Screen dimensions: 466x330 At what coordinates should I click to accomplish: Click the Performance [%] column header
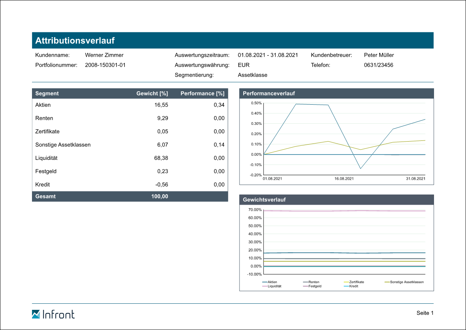tap(202, 94)
